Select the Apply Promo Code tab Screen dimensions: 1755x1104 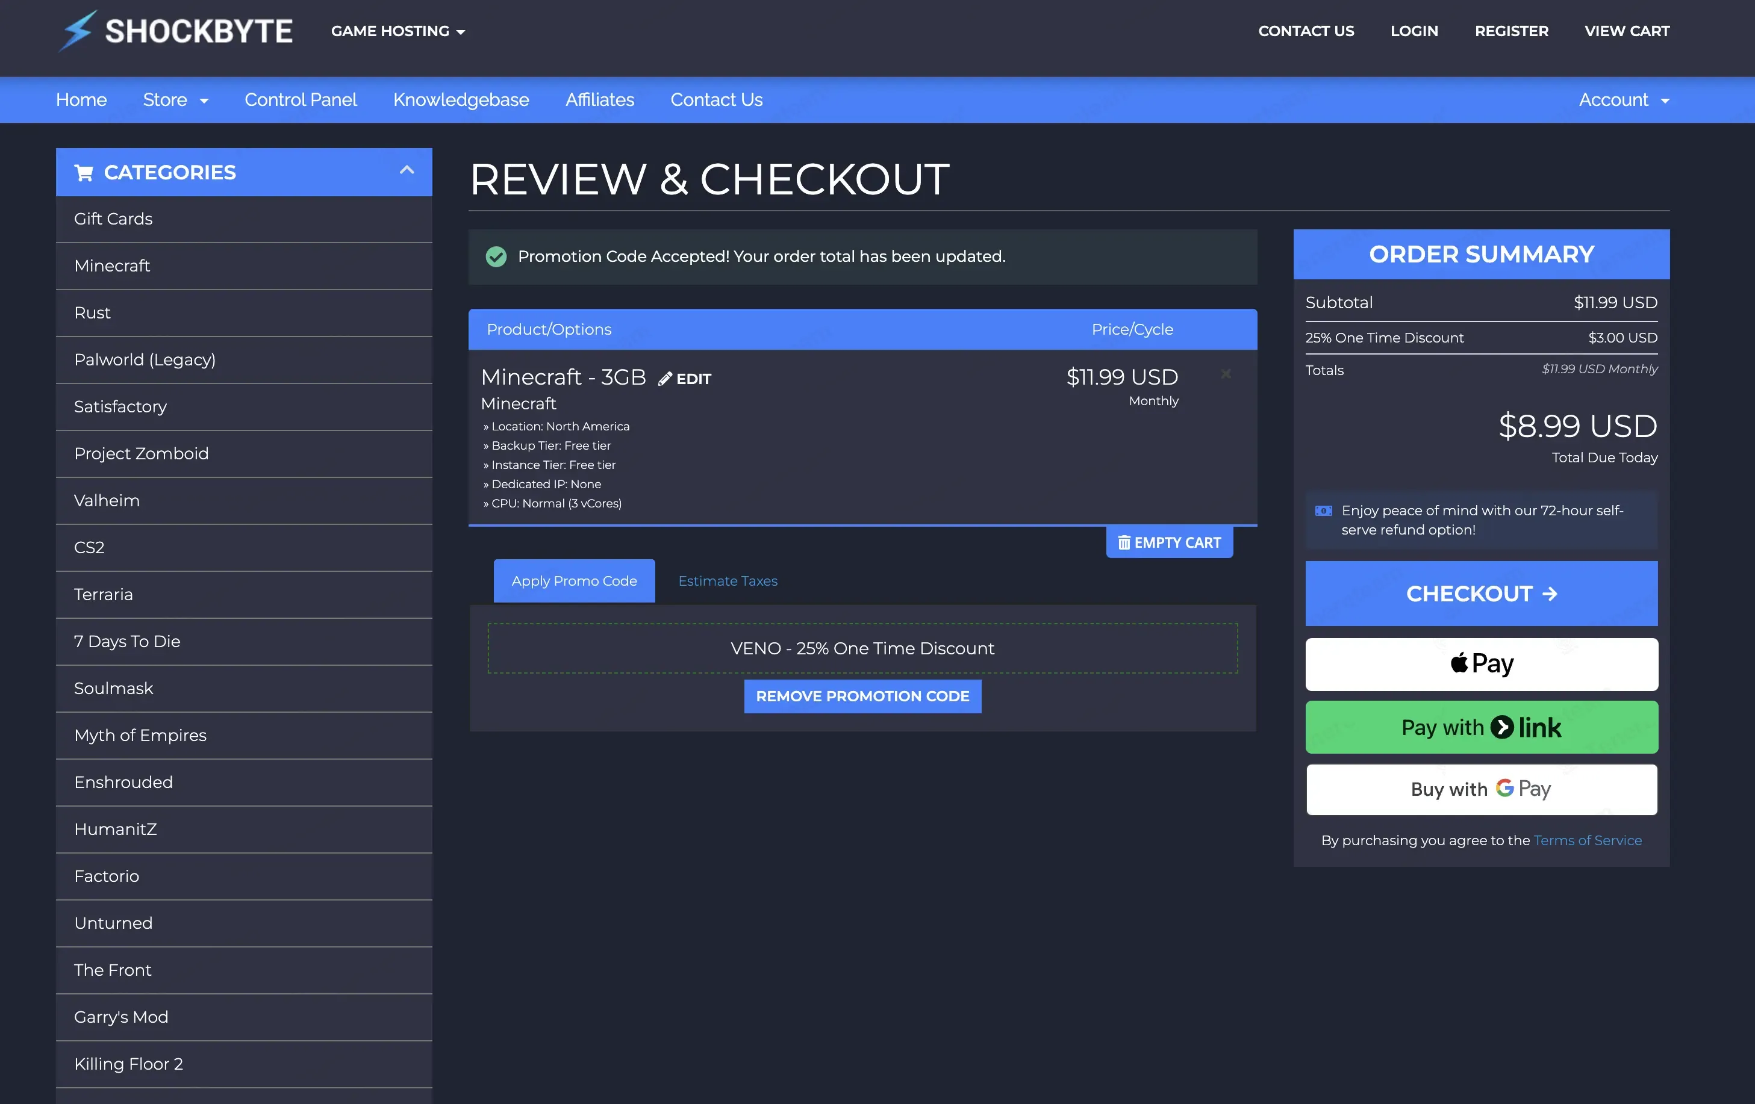pos(575,580)
